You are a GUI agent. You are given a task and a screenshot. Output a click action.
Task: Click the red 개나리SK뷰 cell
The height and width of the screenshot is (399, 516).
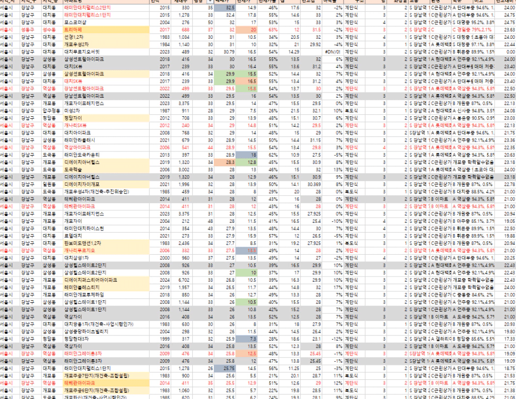point(106,126)
